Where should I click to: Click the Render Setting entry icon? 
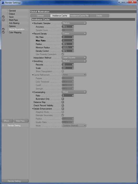click(3, 125)
